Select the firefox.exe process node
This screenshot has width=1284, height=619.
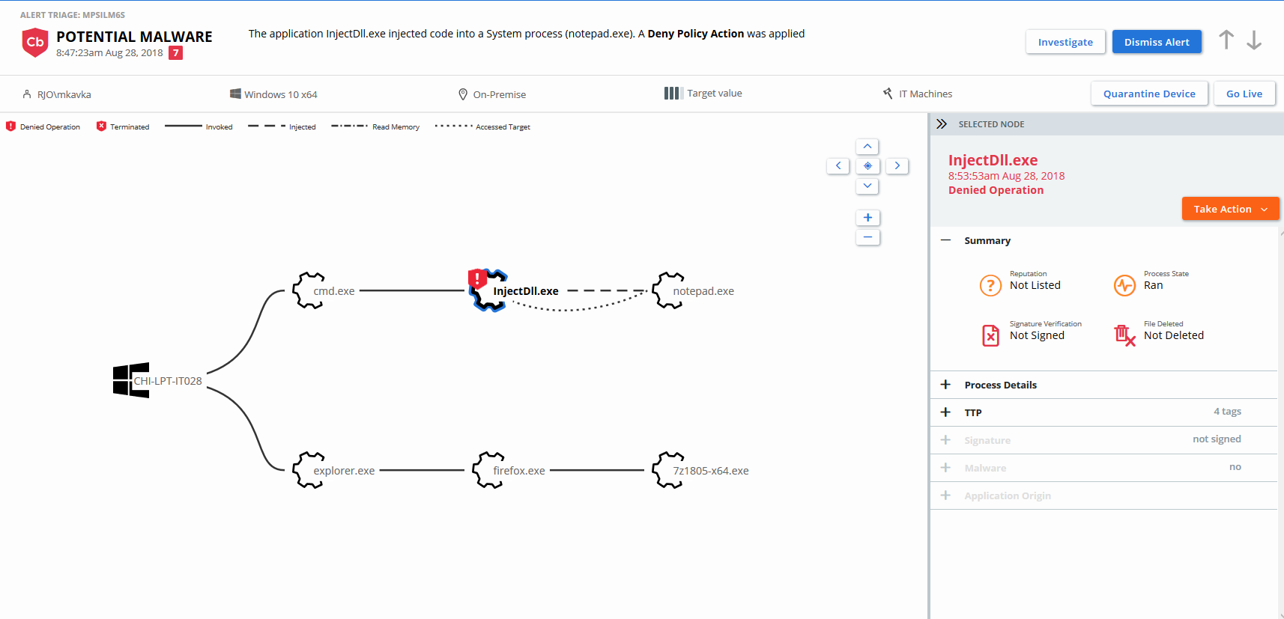coord(488,470)
